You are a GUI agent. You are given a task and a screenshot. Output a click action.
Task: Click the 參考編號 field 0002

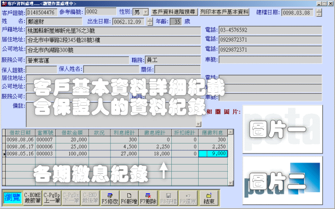(x=100, y=12)
